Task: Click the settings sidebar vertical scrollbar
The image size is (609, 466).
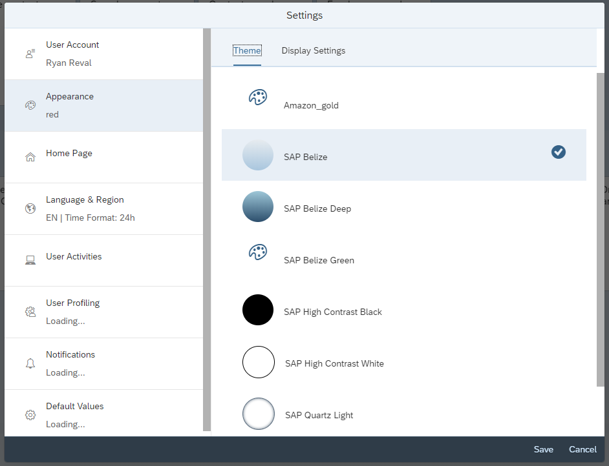Action: click(x=207, y=230)
